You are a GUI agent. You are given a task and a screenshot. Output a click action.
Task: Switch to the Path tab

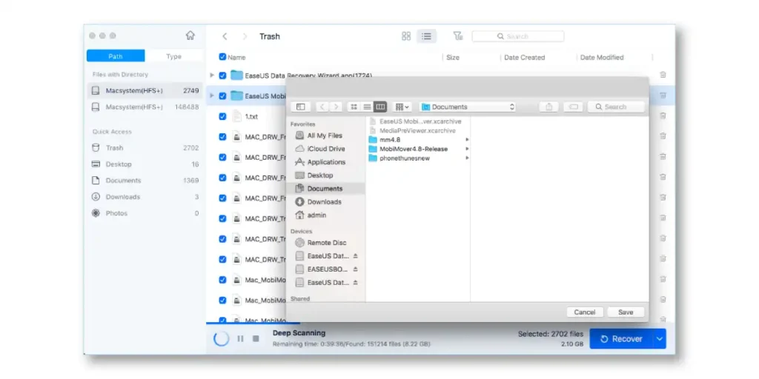[x=116, y=56]
